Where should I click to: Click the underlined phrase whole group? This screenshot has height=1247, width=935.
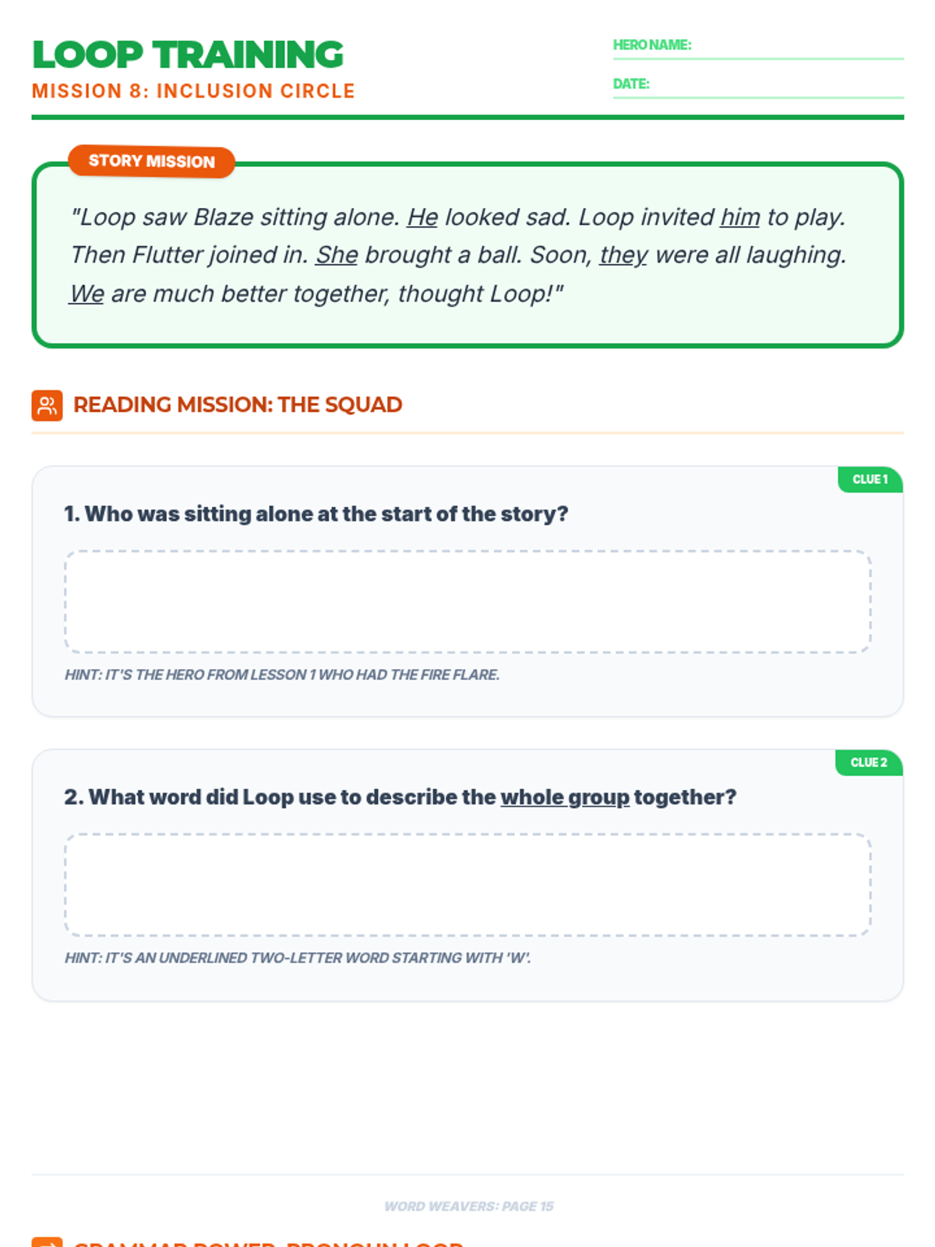(x=565, y=797)
